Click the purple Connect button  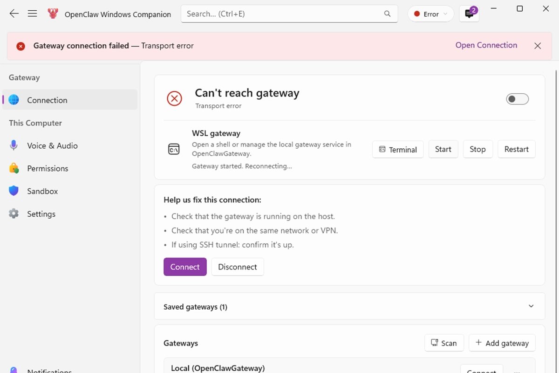coord(185,267)
